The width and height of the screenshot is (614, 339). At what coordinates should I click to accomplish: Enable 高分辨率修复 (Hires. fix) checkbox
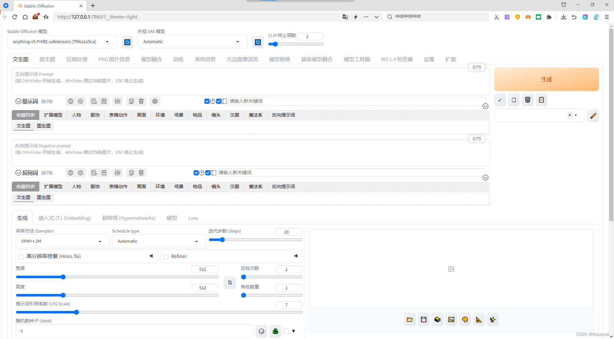coord(21,257)
